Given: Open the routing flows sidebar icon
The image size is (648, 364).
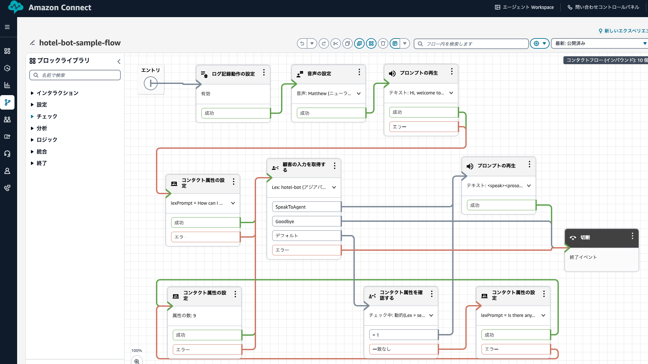Looking at the screenshot, I should (x=7, y=102).
